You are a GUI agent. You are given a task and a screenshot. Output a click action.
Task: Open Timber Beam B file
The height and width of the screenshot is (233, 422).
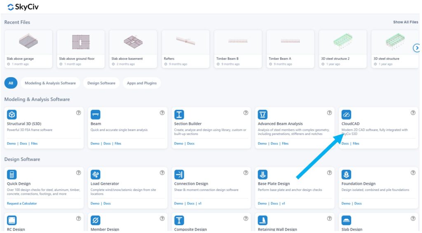tap(238, 49)
